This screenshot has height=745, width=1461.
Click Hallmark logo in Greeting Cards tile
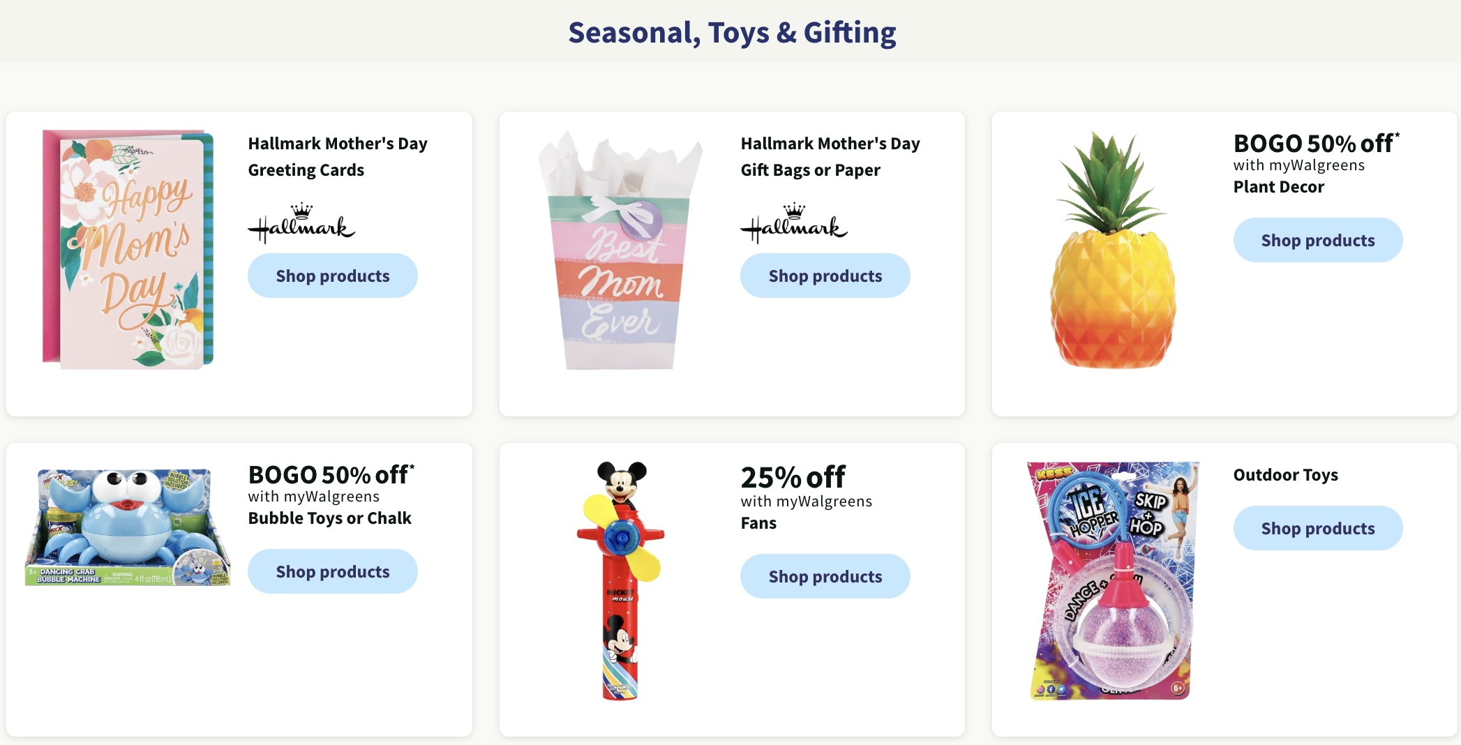(x=301, y=223)
